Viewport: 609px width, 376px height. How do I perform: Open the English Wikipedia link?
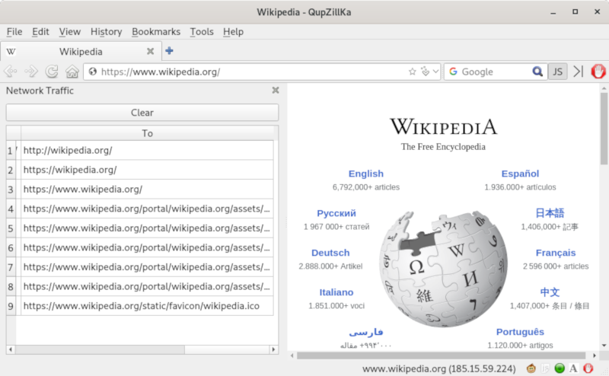tap(366, 174)
